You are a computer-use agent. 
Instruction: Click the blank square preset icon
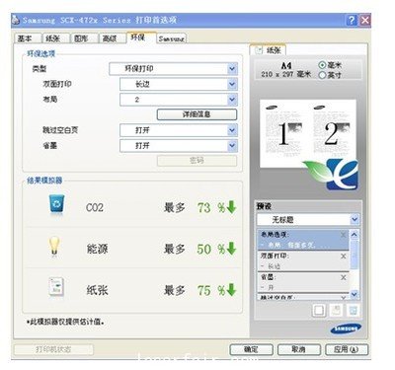tap(319, 310)
